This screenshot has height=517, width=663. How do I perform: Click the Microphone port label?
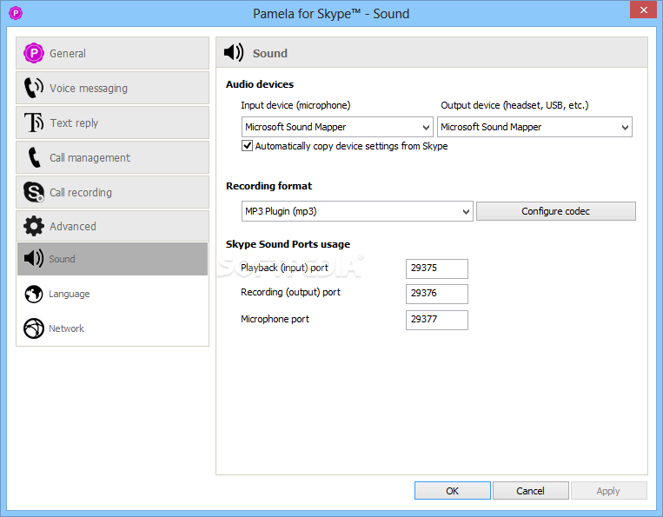[275, 319]
